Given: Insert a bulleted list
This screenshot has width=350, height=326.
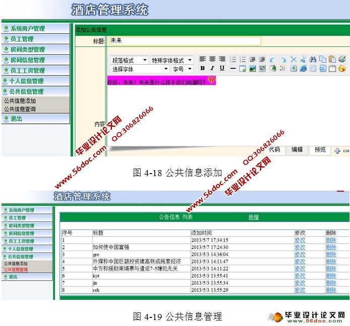Looking at the screenshot, I should click(233, 59).
